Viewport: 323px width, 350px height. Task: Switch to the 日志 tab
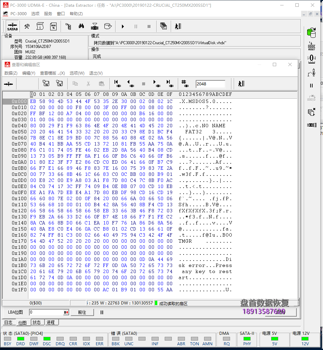coord(8,322)
